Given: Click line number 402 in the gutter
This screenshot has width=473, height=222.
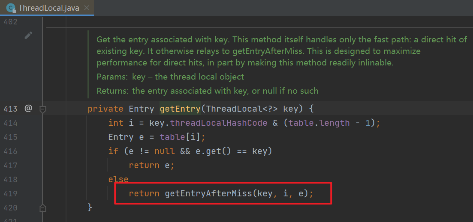Looking at the screenshot, I should [x=10, y=22].
